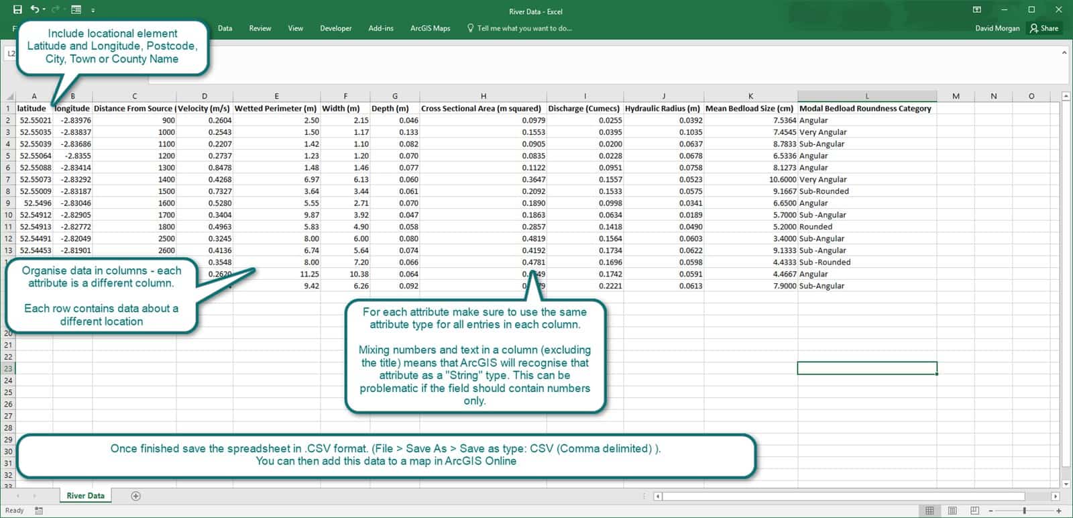Click the Undo arrow icon
The height and width of the screenshot is (518, 1073).
[x=34, y=9]
